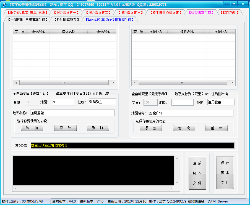Click the left panel's 添加 button
Screen dimensions: 250x205
(x=32, y=128)
